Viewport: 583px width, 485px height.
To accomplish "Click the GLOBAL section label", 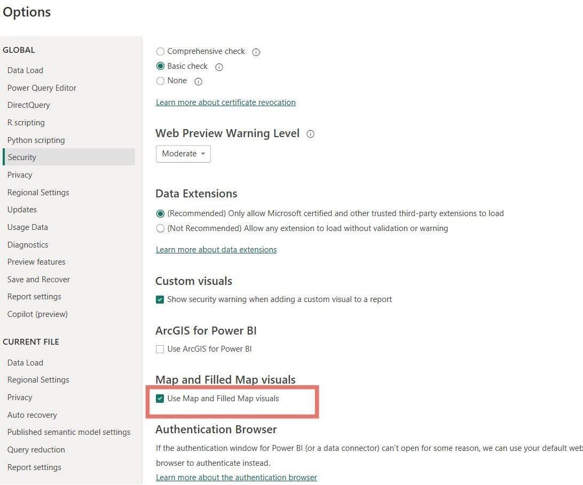I will click(19, 50).
